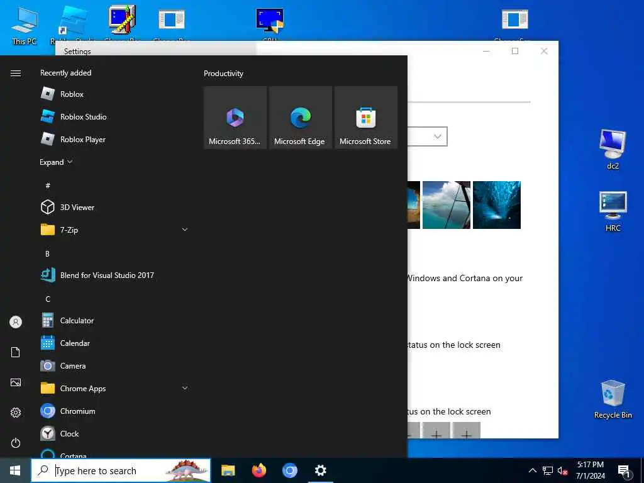644x483 pixels.
Task: Launch the Camera app
Action: [115, 365]
